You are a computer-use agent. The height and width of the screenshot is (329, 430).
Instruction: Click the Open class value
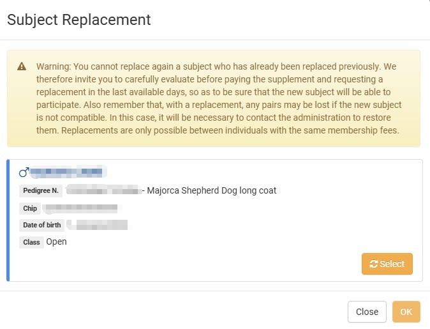pyautogui.click(x=56, y=242)
